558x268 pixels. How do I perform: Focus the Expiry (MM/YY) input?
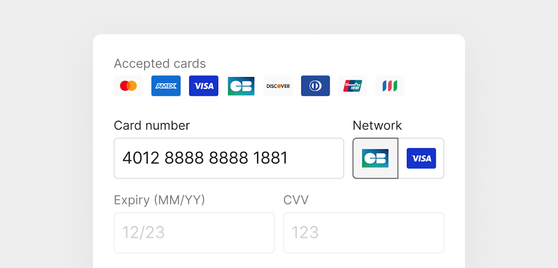pyautogui.click(x=194, y=232)
